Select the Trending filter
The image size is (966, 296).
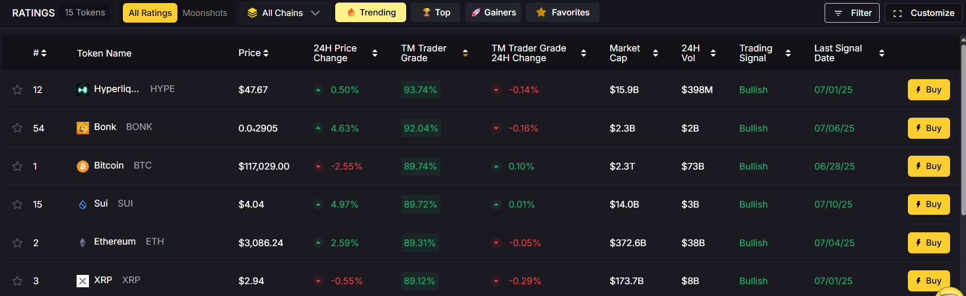[x=371, y=12]
